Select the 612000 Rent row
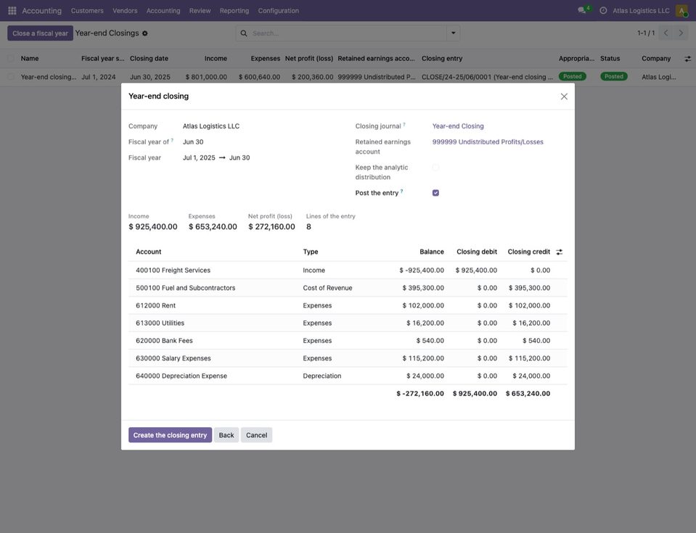 point(348,305)
